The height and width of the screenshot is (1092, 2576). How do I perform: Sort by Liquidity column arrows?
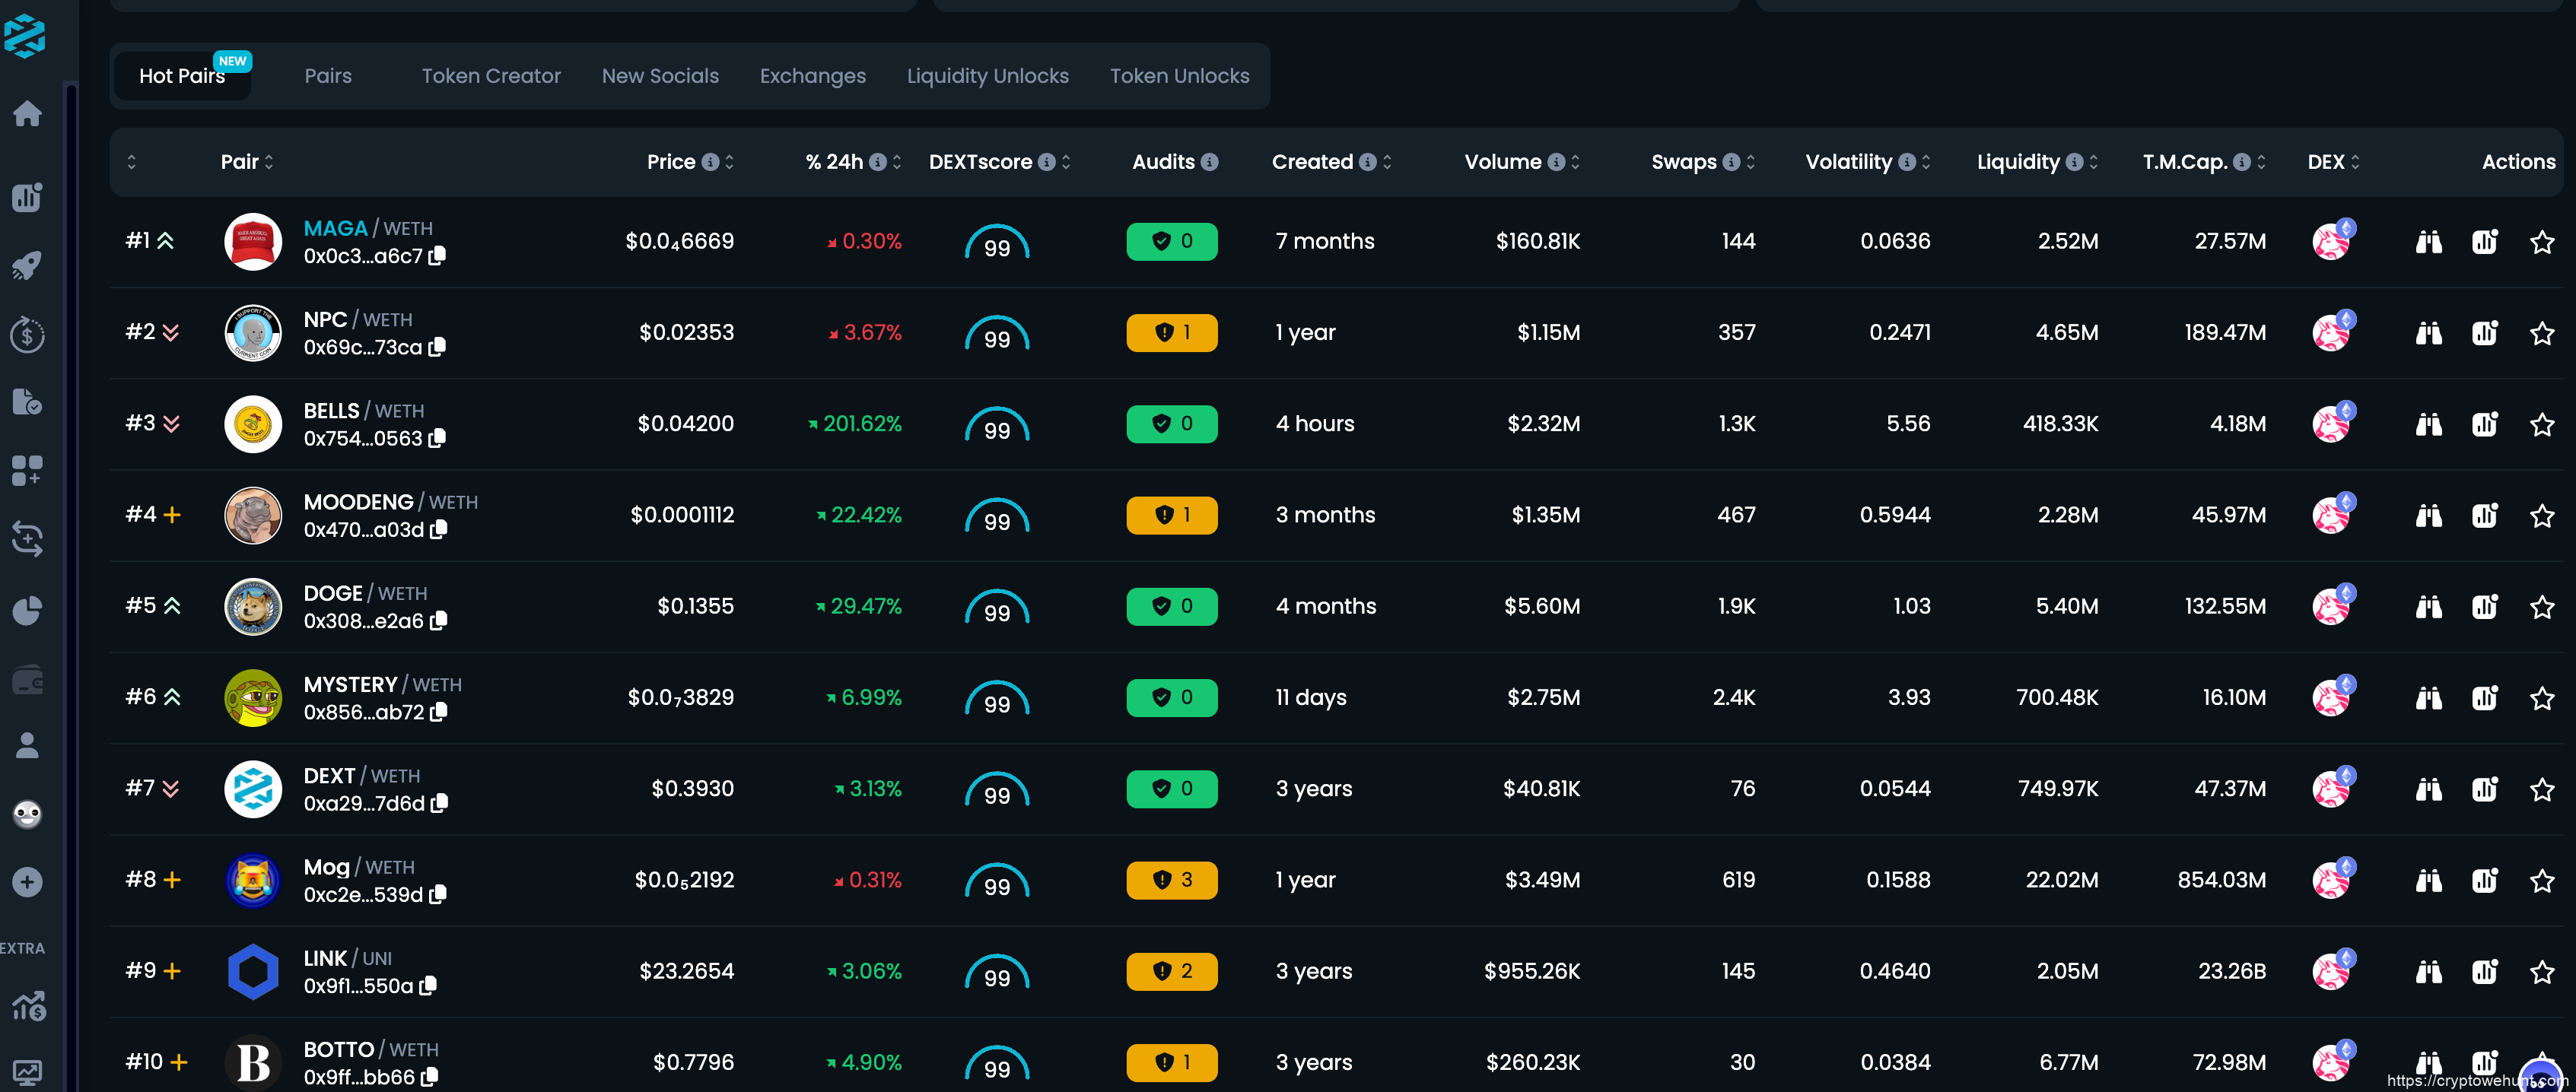[x=2093, y=162]
